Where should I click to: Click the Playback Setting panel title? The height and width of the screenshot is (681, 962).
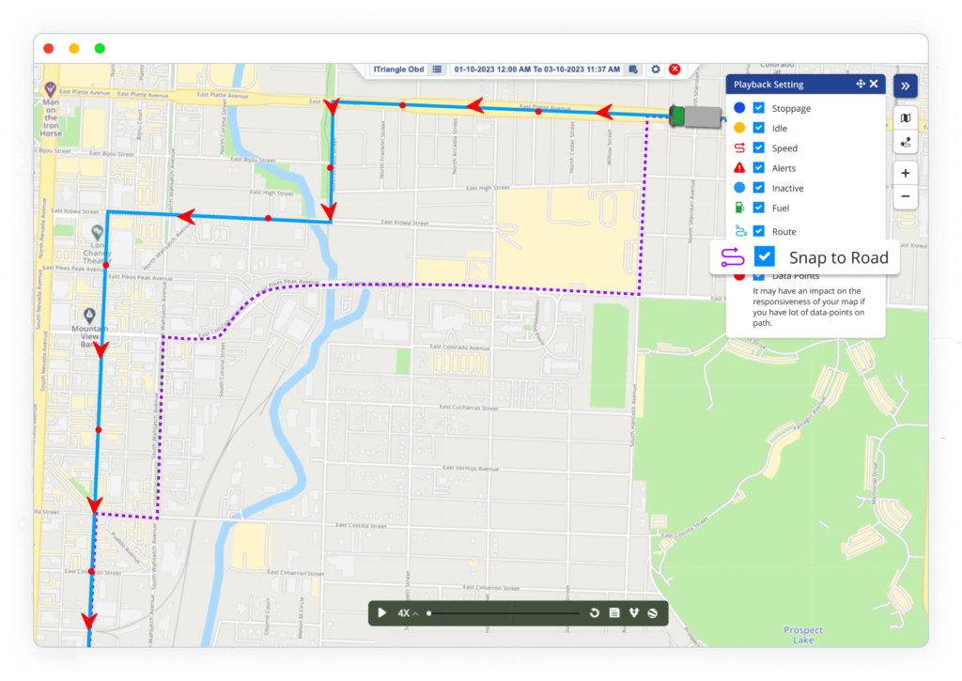click(x=768, y=85)
